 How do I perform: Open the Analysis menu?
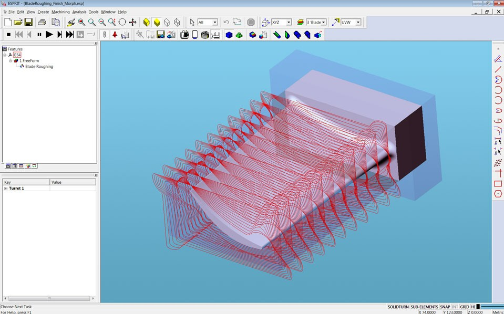click(79, 12)
